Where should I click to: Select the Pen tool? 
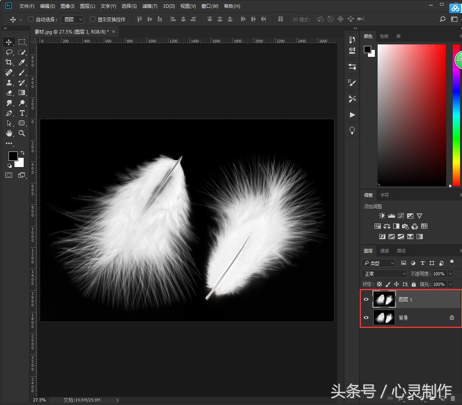click(x=9, y=113)
